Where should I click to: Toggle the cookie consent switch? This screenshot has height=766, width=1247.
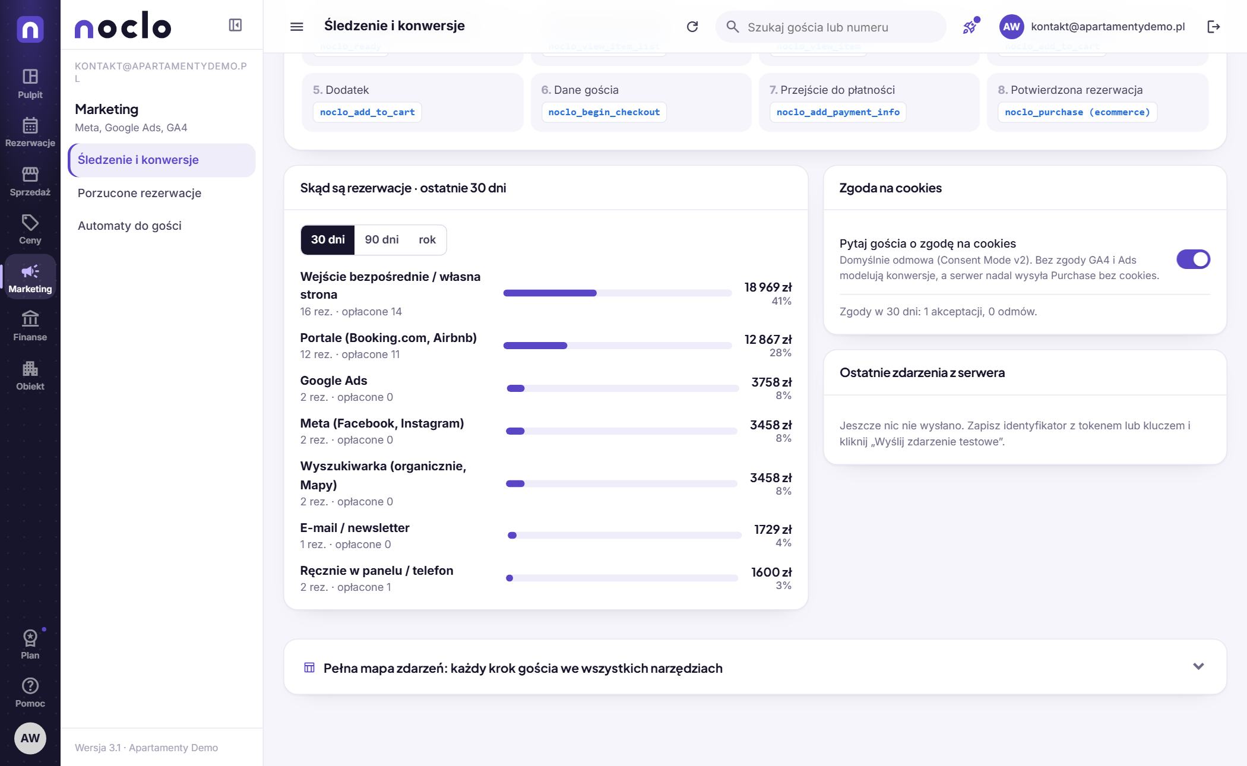(x=1193, y=259)
